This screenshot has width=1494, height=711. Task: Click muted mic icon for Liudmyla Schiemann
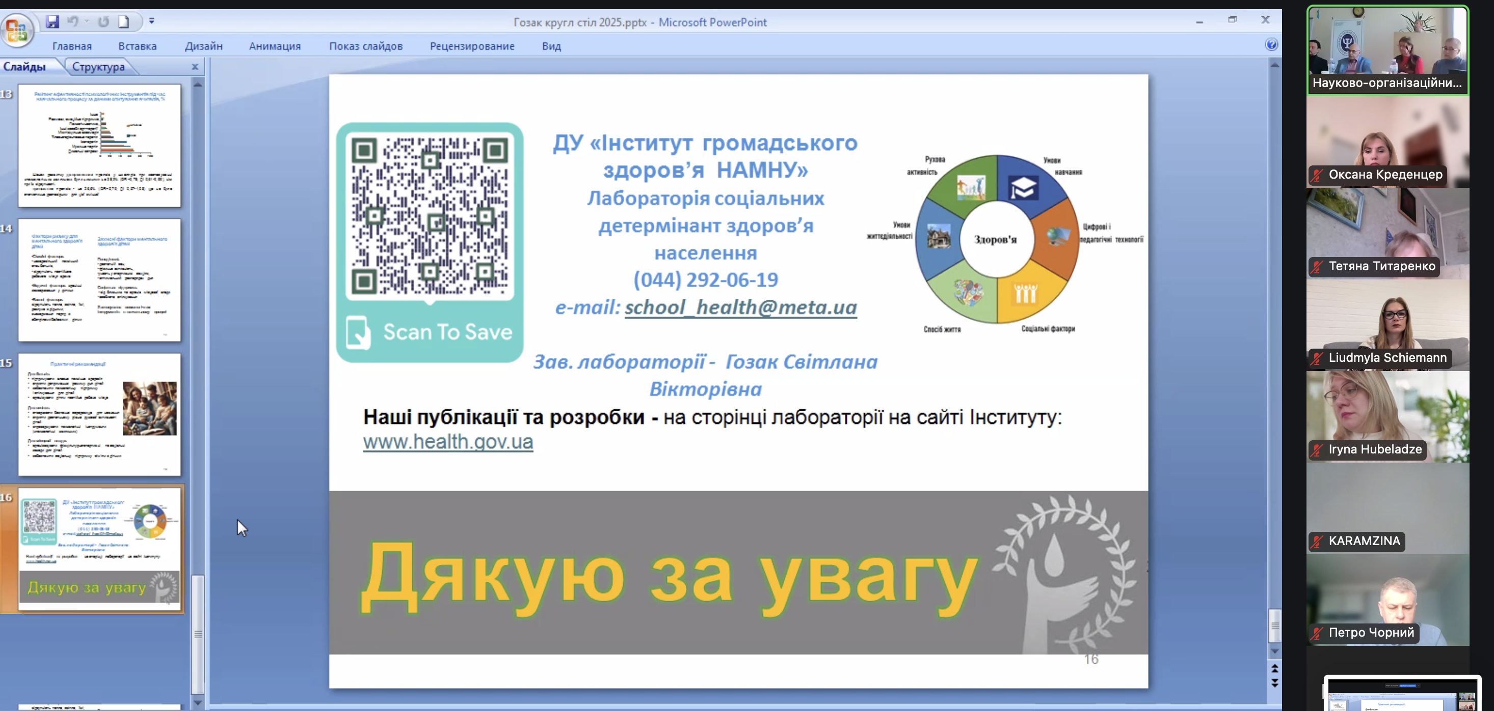pyautogui.click(x=1317, y=358)
